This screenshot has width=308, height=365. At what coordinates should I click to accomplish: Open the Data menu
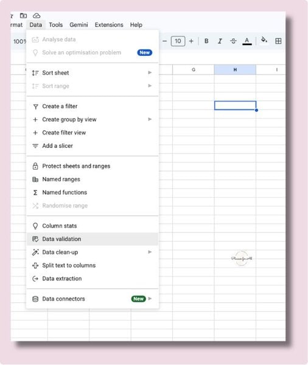[x=36, y=25]
